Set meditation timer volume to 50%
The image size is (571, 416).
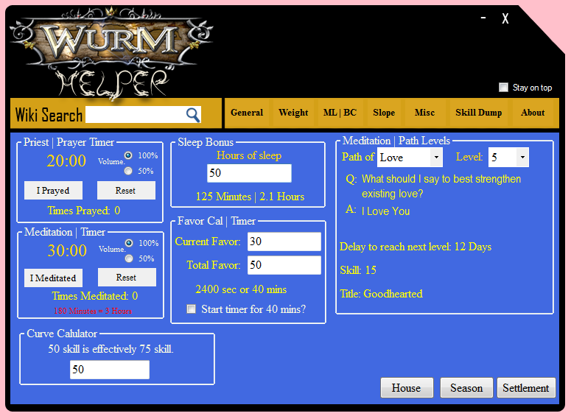coord(129,258)
